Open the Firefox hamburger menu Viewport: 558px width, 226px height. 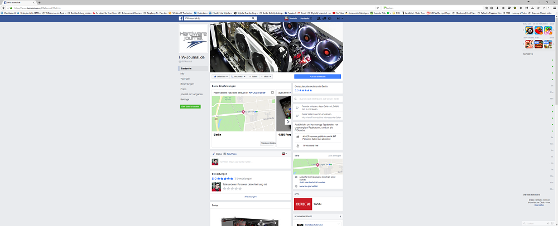pos(554,7)
